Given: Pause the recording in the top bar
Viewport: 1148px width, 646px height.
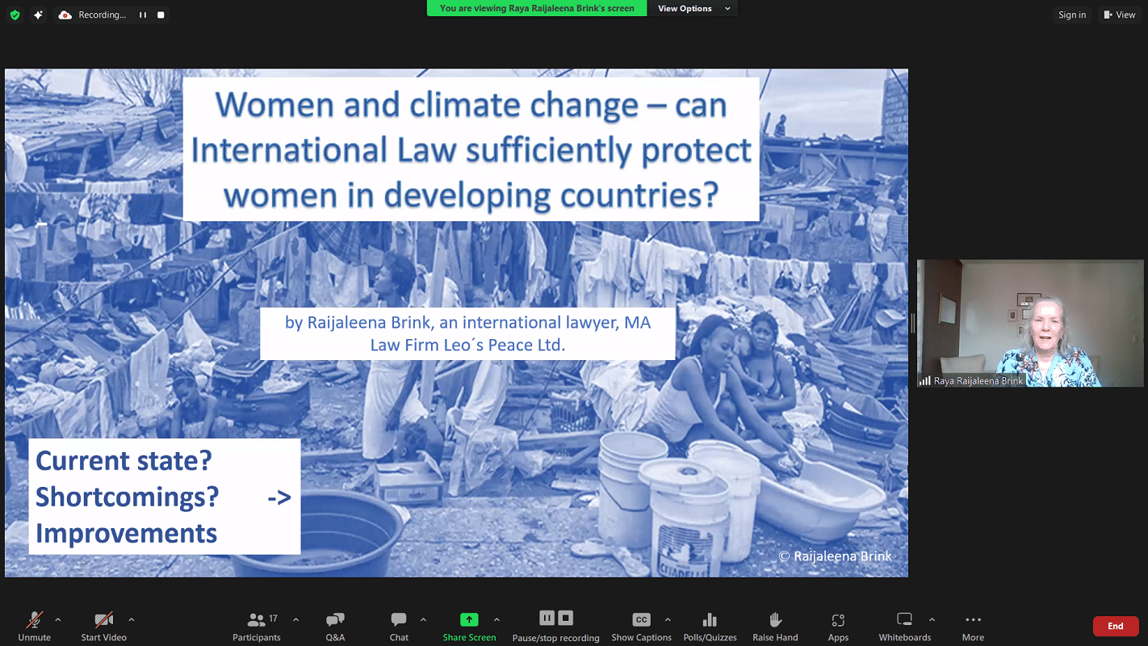Looking at the screenshot, I should (143, 15).
